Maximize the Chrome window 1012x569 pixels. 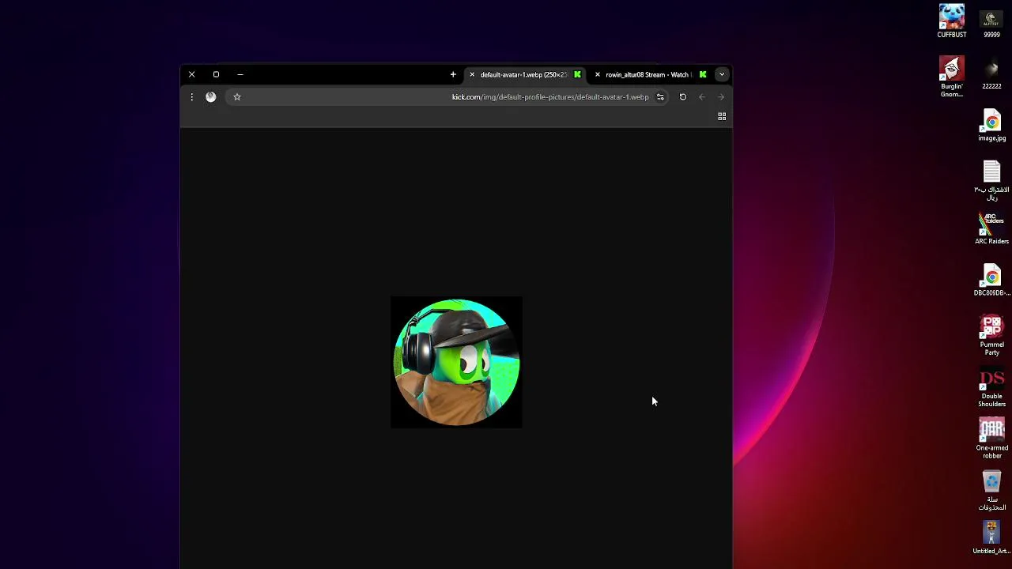coord(216,74)
